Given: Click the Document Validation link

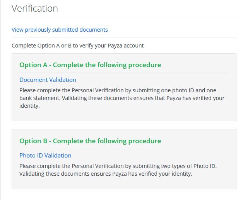Looking at the screenshot, I should [48, 80].
